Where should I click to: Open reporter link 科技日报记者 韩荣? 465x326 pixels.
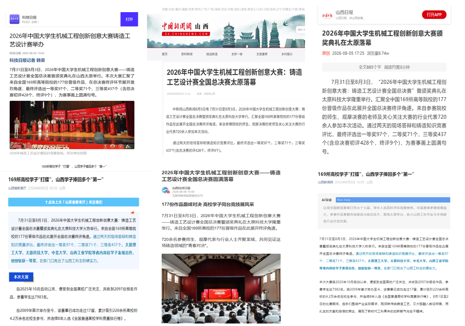pos(27,60)
